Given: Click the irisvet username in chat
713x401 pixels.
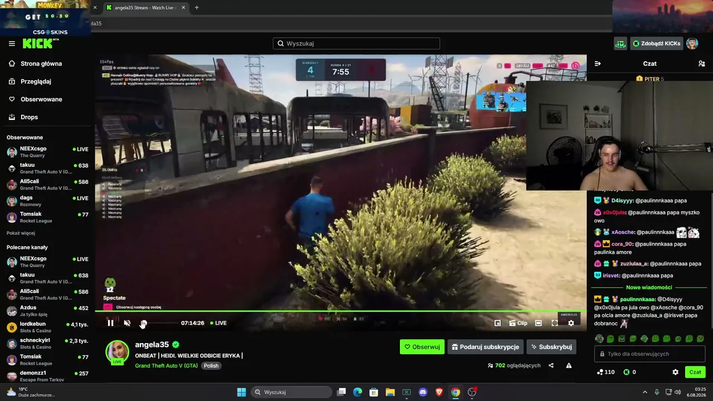Looking at the screenshot, I should tap(611, 275).
